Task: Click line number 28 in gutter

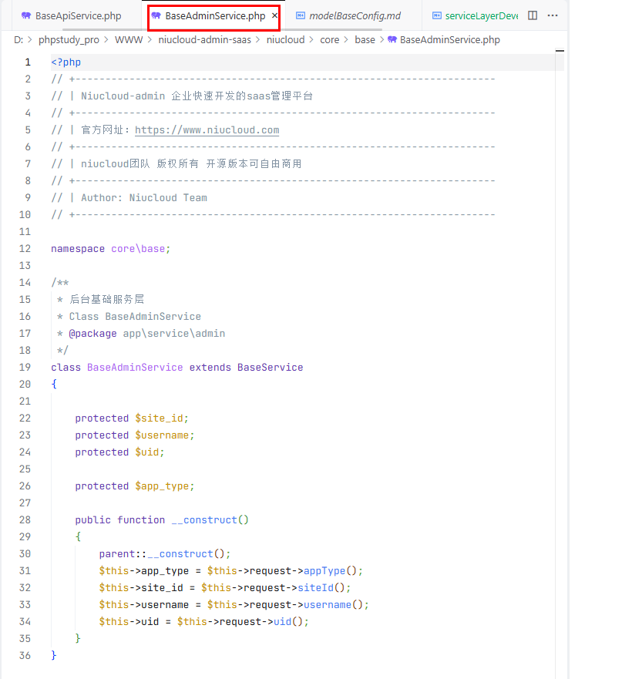Action: click(25, 520)
